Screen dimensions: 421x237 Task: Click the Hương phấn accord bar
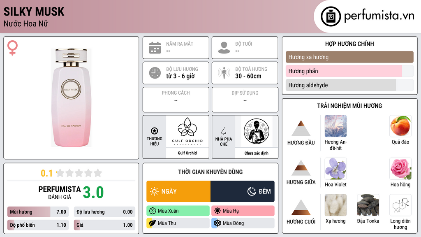pos(349,71)
